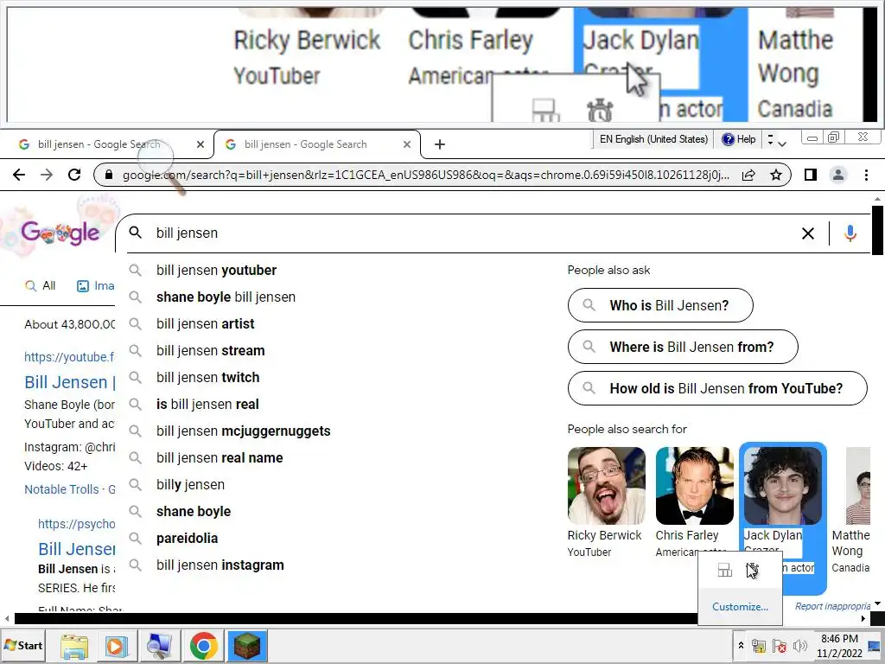Choose suggestion bill jensen real name
The height and width of the screenshot is (664, 885).
pyautogui.click(x=220, y=458)
